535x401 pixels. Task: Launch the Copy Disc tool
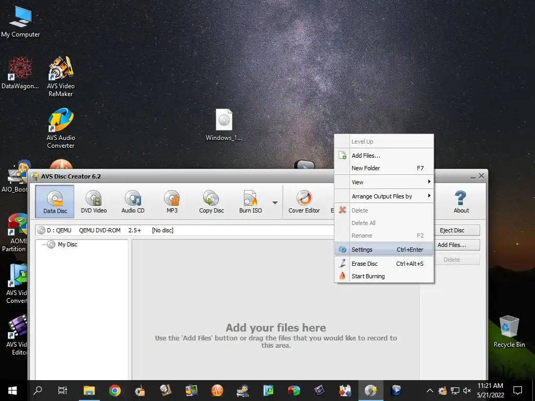coord(212,202)
